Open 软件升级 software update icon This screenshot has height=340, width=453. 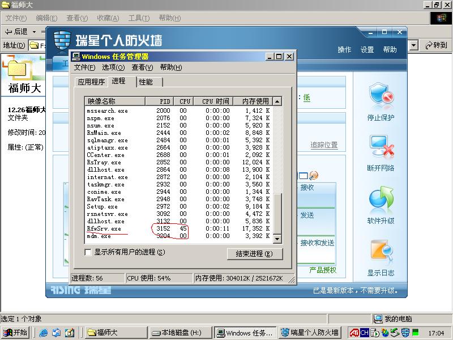point(381,200)
